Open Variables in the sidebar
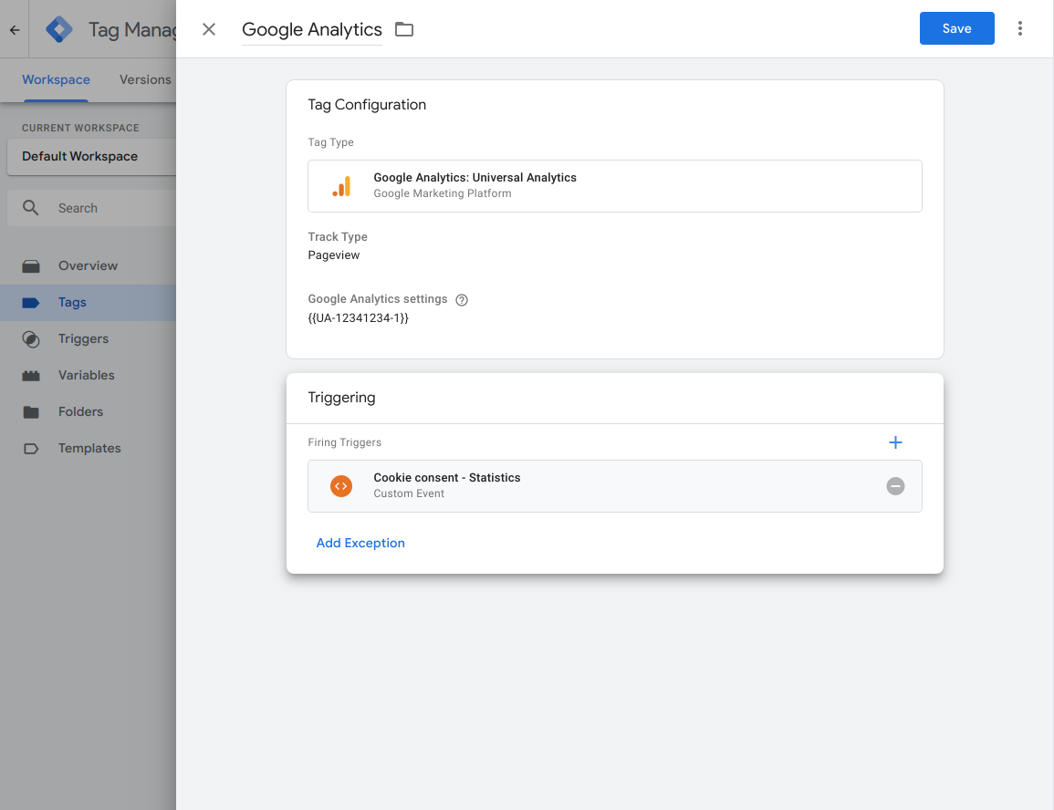This screenshot has width=1054, height=810. pyautogui.click(x=88, y=376)
